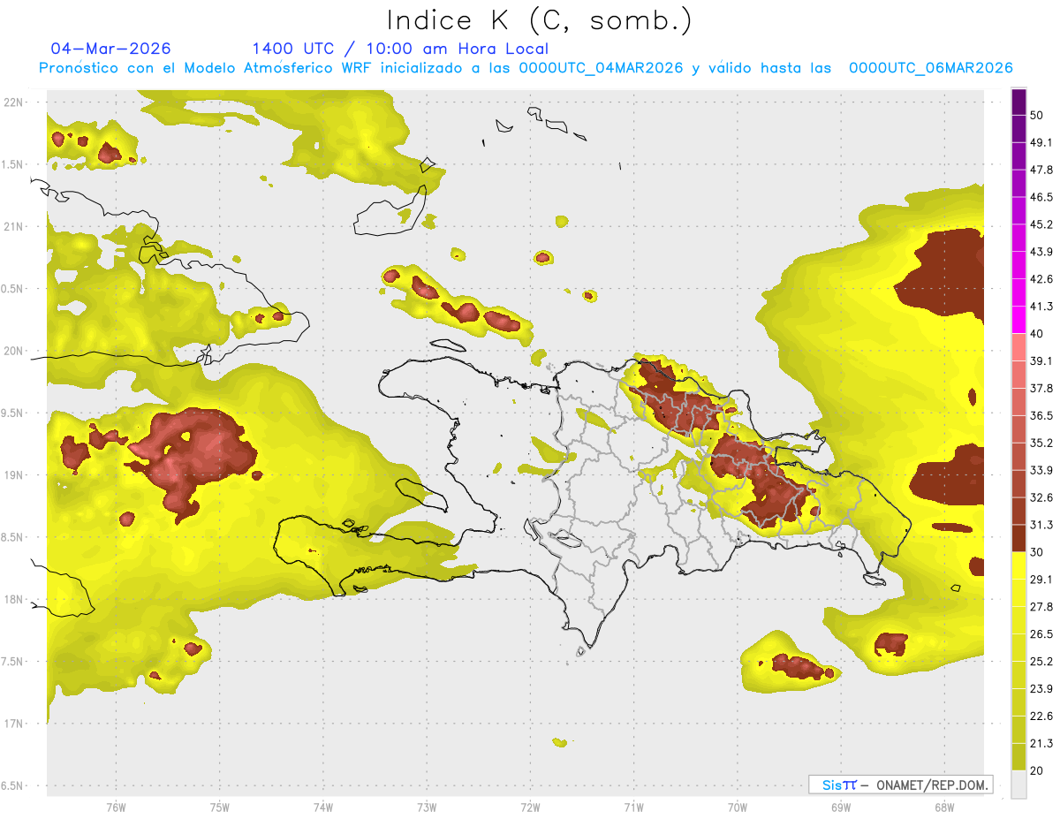1060x819 pixels.
Task: Click the colorbar value "31.3"
Action: 1041,525
